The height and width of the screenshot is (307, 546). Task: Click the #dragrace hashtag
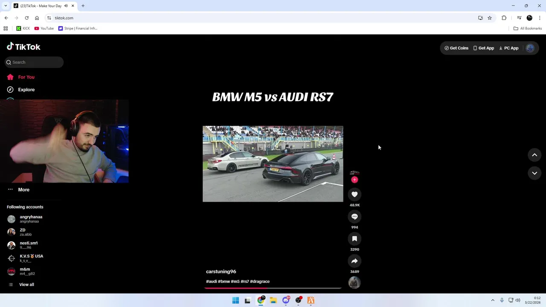pos(260,281)
